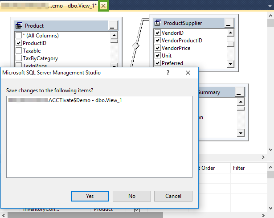Click the Product table icon

point(19,25)
